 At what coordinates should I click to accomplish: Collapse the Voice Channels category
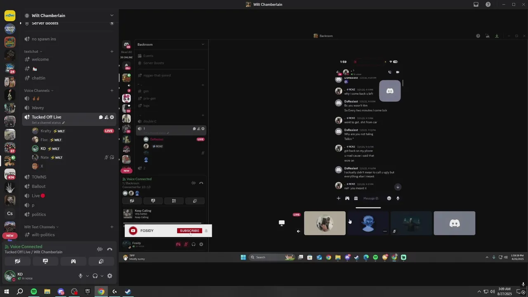[39, 91]
